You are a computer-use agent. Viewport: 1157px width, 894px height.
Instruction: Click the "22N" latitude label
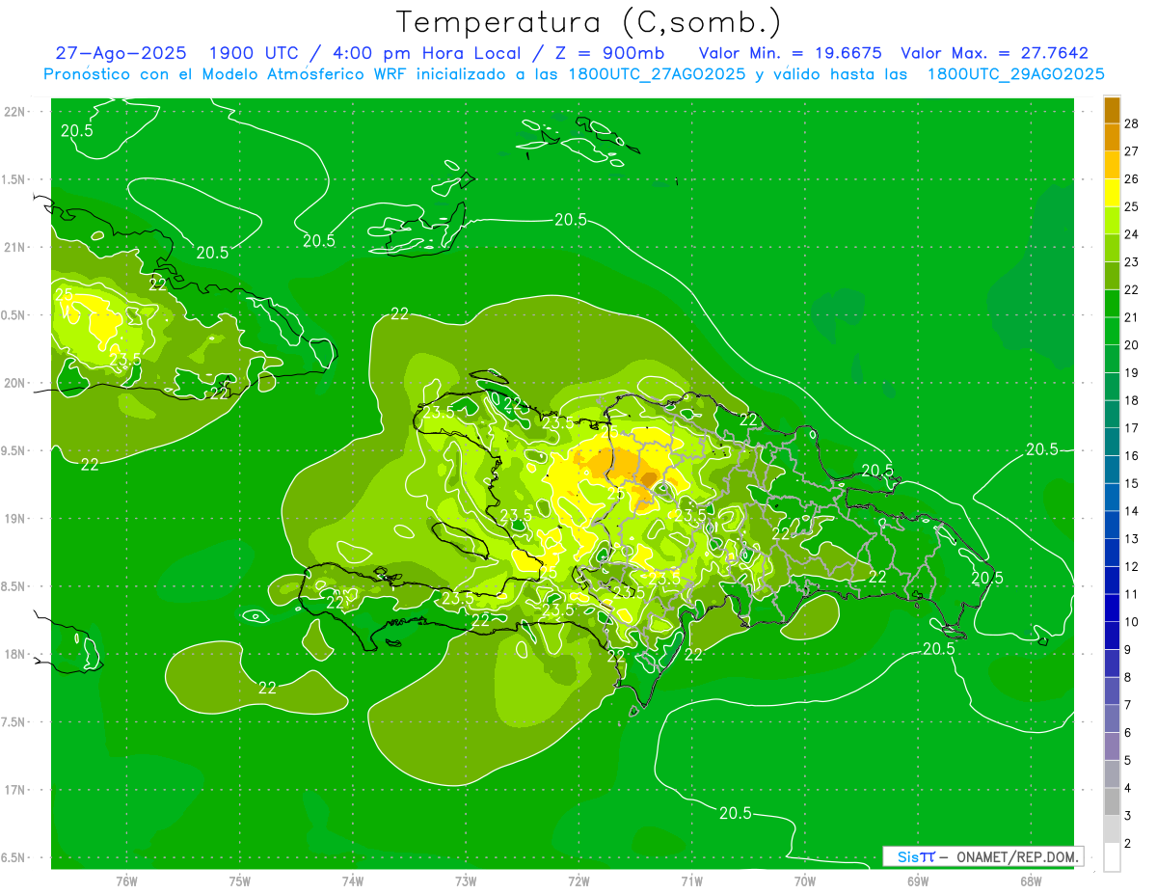13,112
